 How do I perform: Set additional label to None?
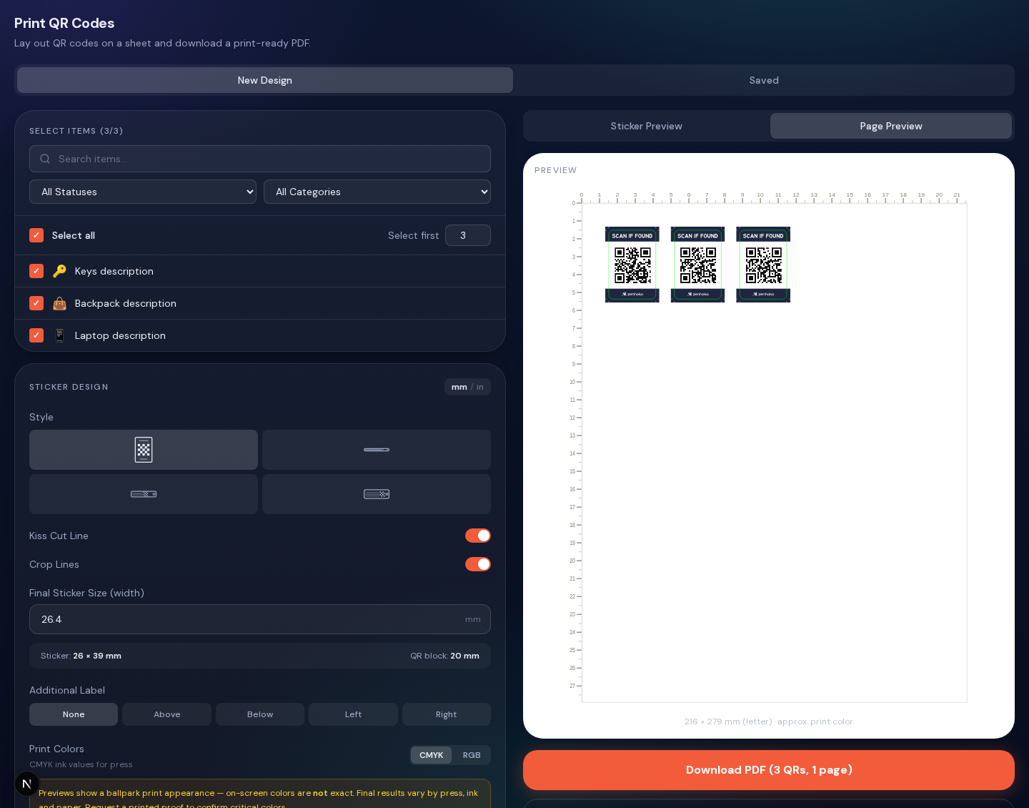pos(74,714)
